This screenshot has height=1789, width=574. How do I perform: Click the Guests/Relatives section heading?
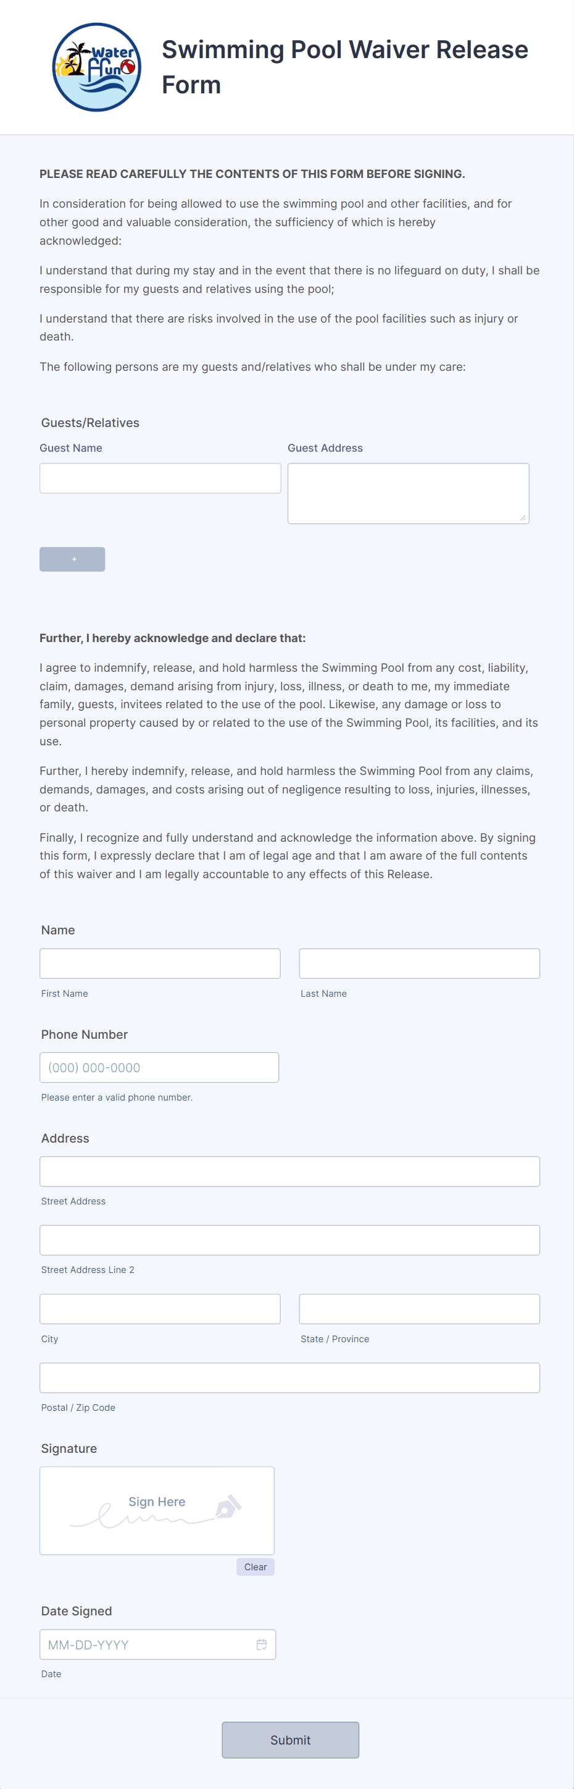(x=90, y=422)
